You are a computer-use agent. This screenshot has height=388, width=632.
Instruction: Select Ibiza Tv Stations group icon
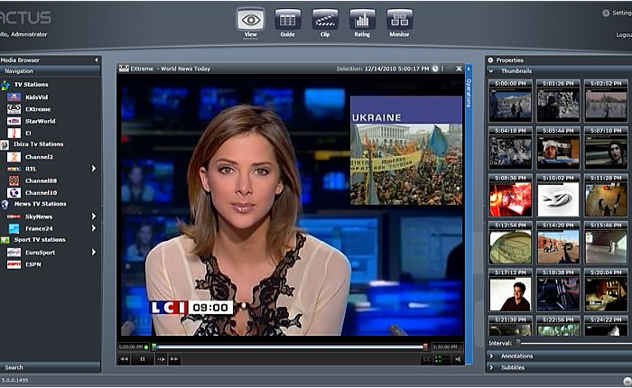click(x=5, y=144)
